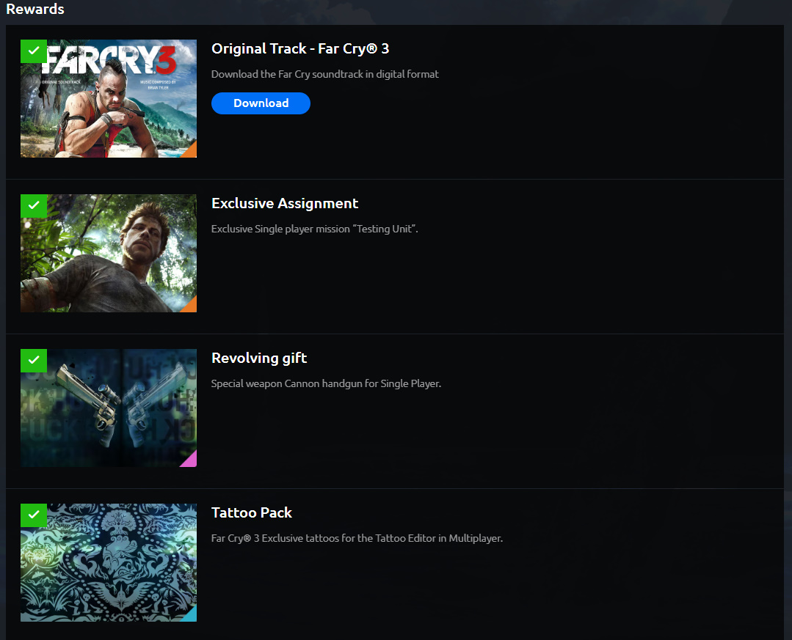Click the orange corner tag on Exclusive Assignment image
This screenshot has height=640, width=792.
190,306
